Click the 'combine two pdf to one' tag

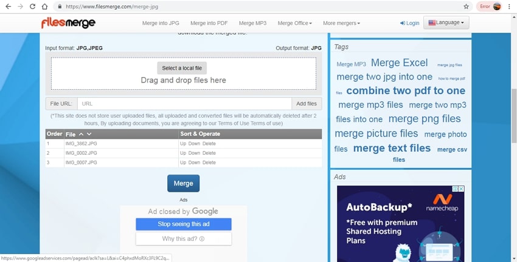coord(405,91)
